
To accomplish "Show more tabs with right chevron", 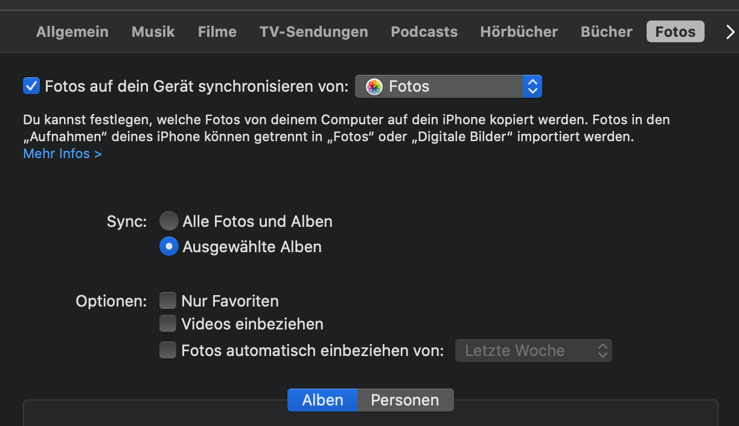I will coord(729,32).
